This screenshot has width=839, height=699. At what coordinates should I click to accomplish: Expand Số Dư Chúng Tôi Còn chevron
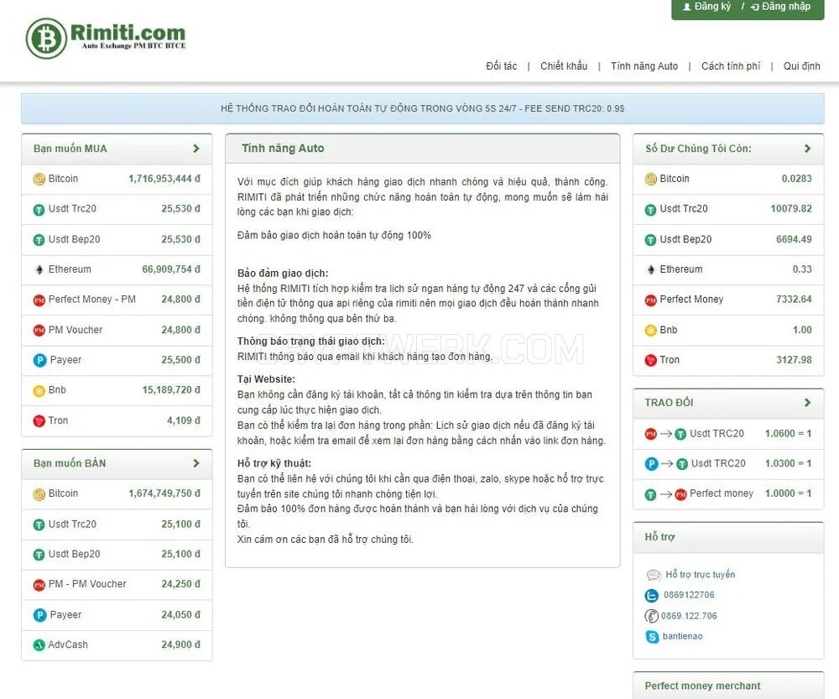[x=807, y=149]
